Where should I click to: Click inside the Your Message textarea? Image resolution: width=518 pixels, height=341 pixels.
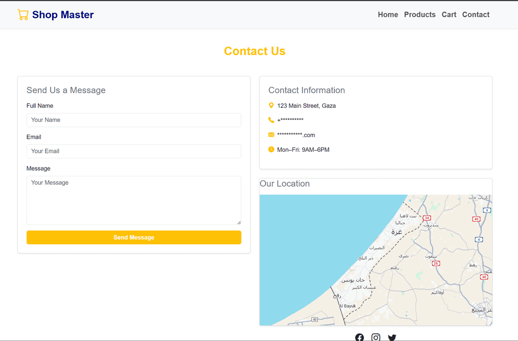[134, 200]
